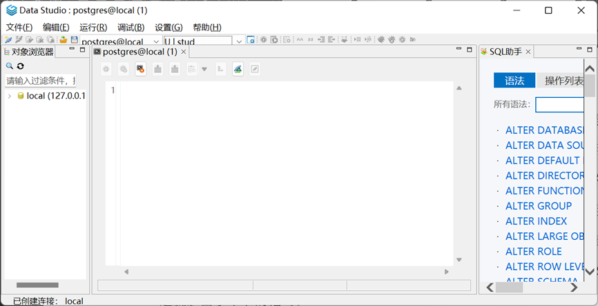The width and height of the screenshot is (598, 306).
Task: Click the pencil edit icon in editor toolbar
Action: (255, 69)
